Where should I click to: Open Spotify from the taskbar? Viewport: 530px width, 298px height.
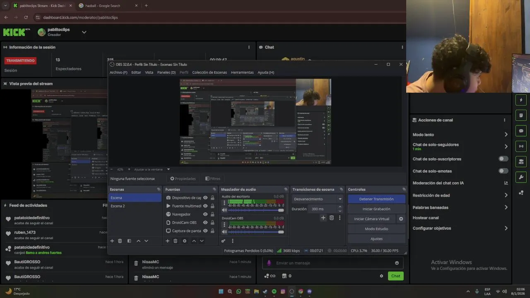coord(274,291)
